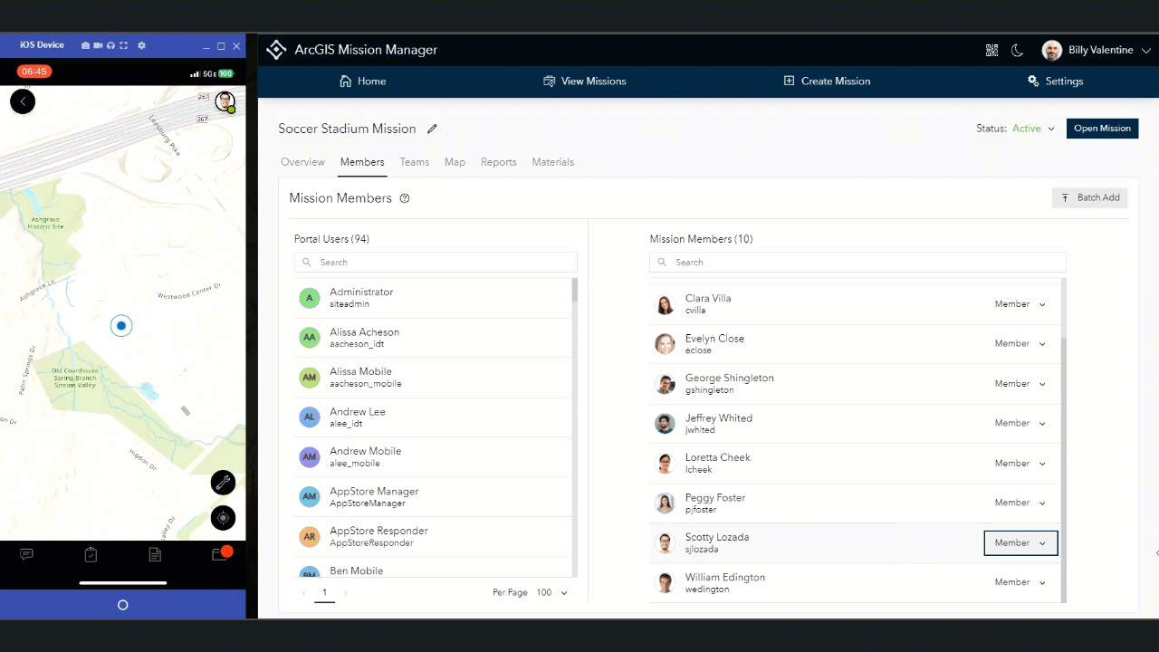Focus the Mission Members search field
This screenshot has width=1159, height=652.
point(857,262)
